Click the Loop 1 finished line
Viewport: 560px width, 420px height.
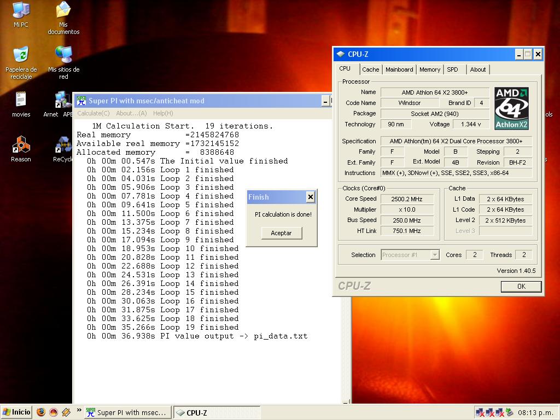click(x=160, y=170)
